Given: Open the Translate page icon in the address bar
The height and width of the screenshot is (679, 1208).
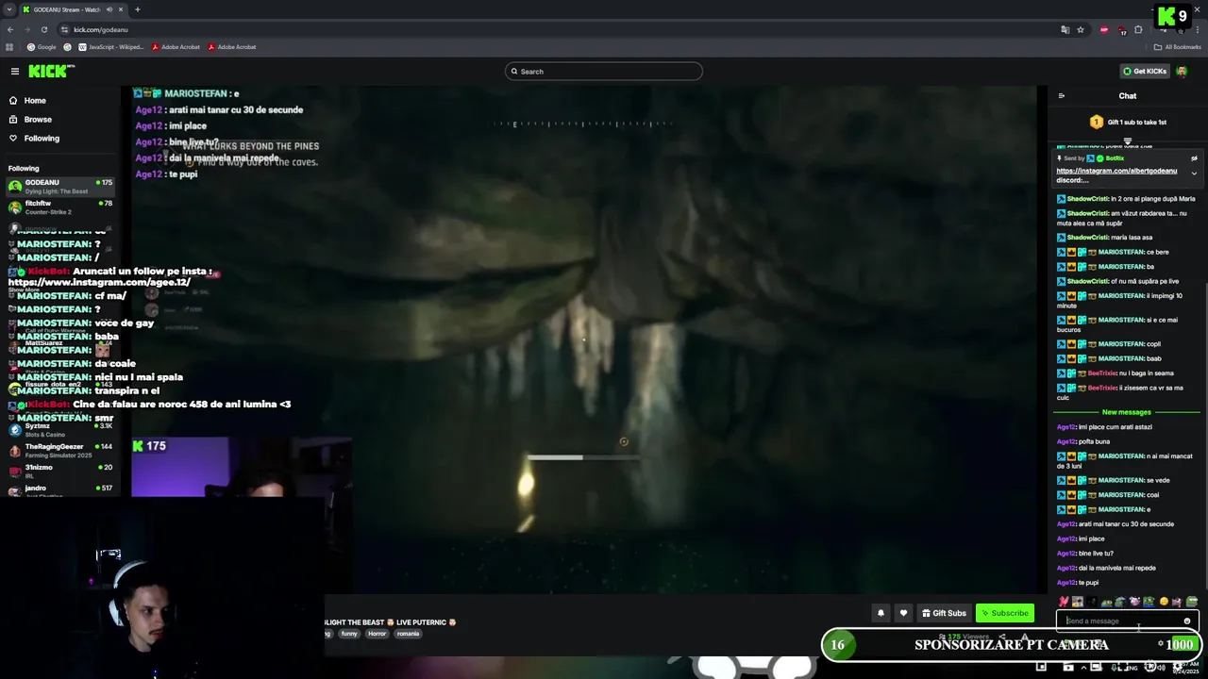Looking at the screenshot, I should pos(1065,29).
